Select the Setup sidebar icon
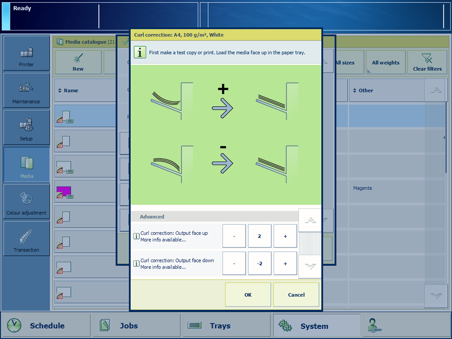Screen dimensions: 452x339 tap(26, 128)
